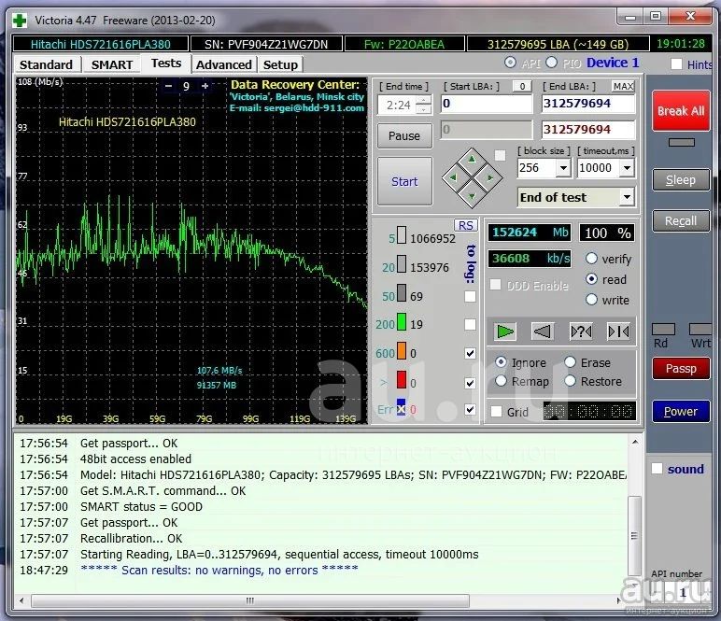This screenshot has height=621, width=721.
Task: Click the Victoria green cross app icon
Action: click(x=20, y=21)
